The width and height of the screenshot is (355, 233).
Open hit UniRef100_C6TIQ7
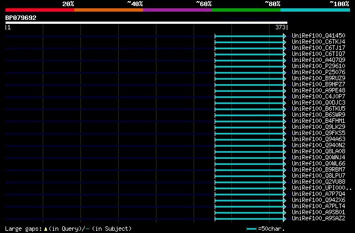pyautogui.click(x=318, y=54)
